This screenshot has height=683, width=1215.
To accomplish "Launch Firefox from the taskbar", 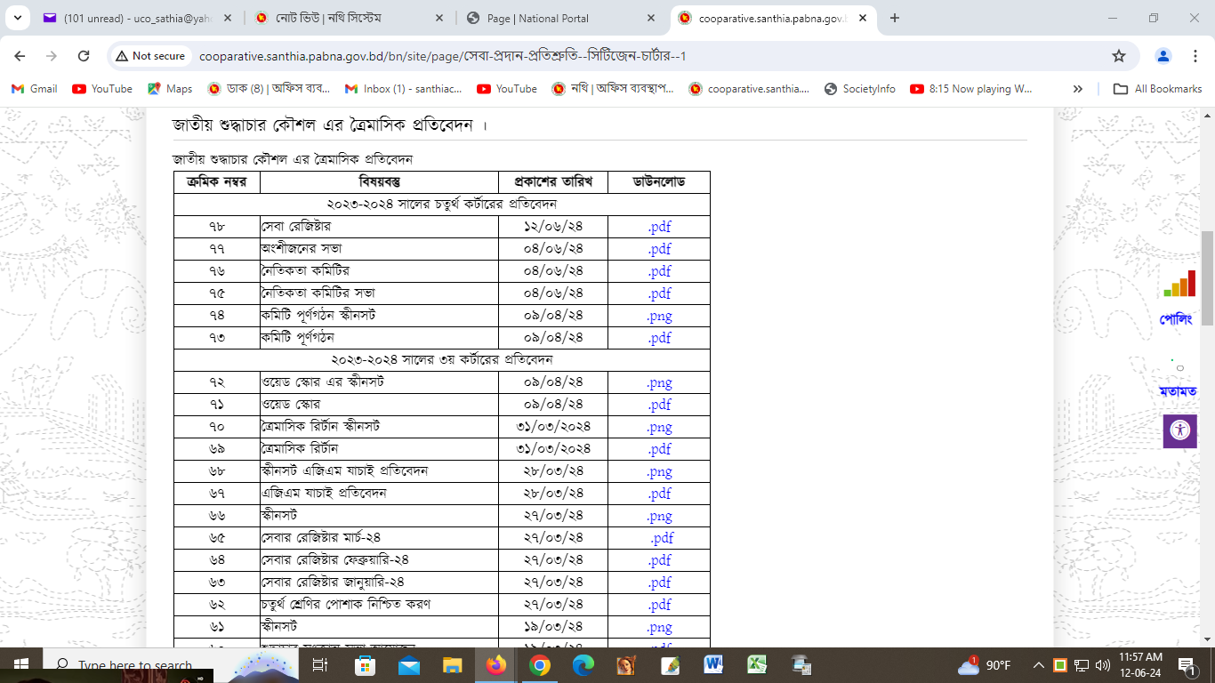I will click(495, 665).
